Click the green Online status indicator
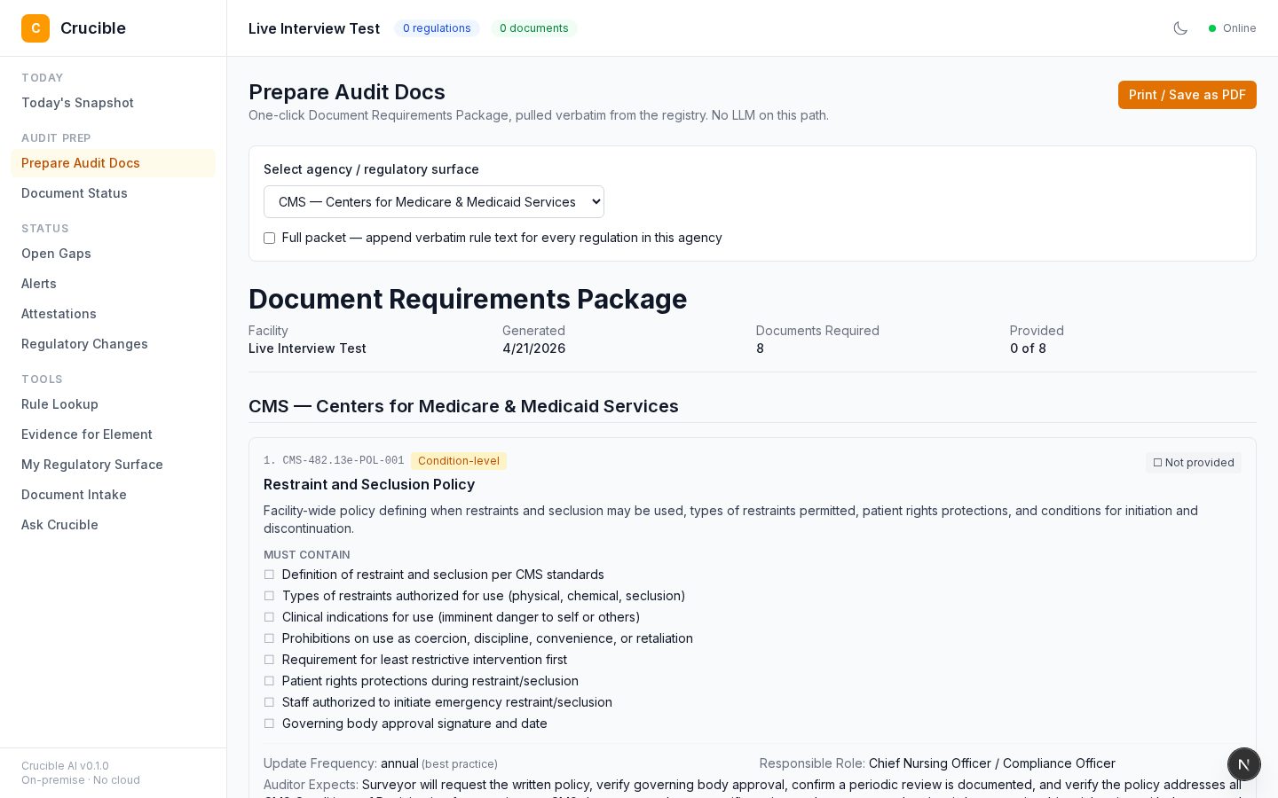Viewport: 1278px width, 798px height. pyautogui.click(x=1212, y=28)
